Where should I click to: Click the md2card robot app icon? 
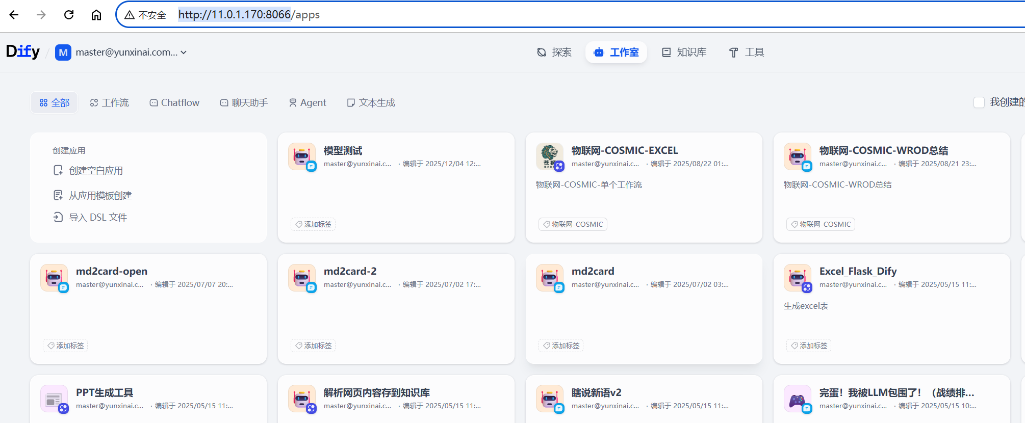(x=549, y=278)
